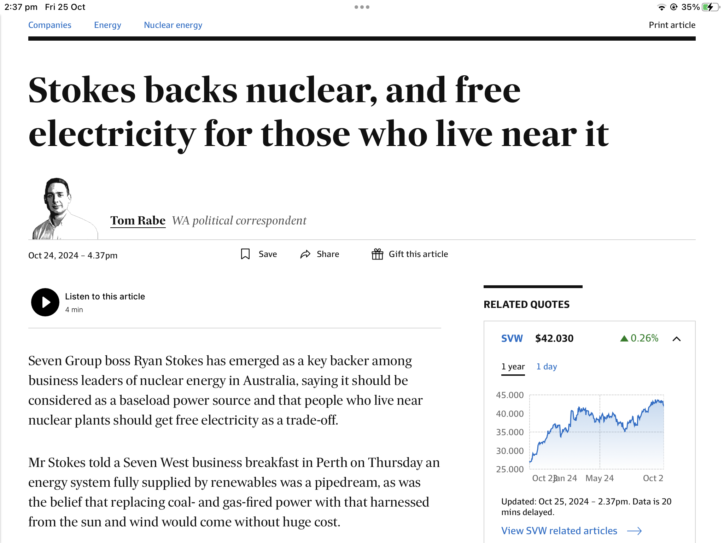Play the Listen to this article audio

pos(45,302)
